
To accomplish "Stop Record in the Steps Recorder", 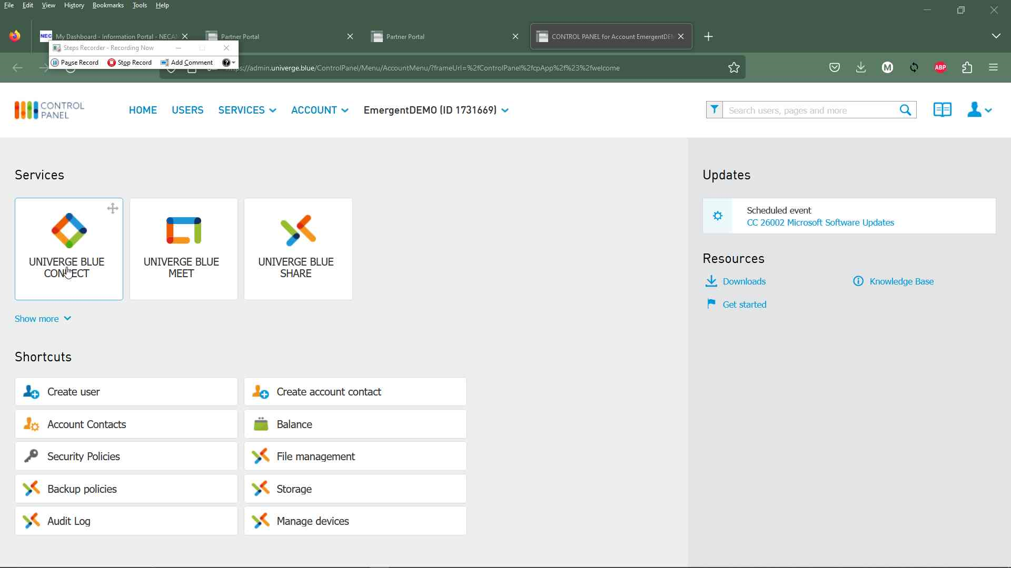I will tap(130, 63).
